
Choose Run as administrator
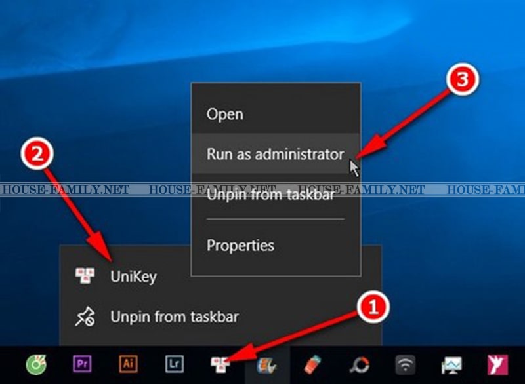click(x=276, y=154)
